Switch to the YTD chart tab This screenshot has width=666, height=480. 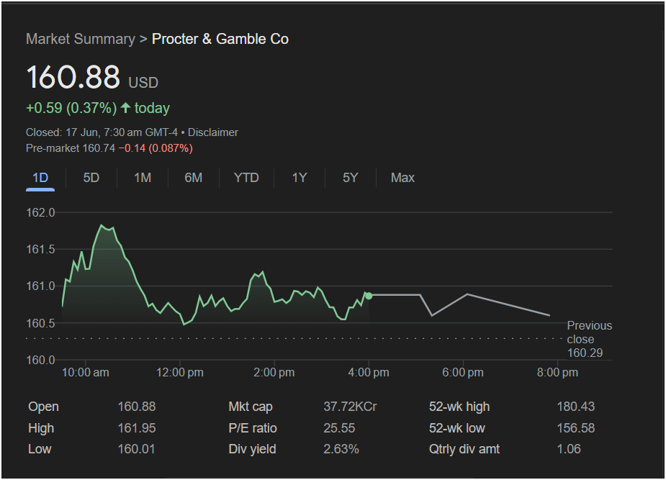pos(246,178)
